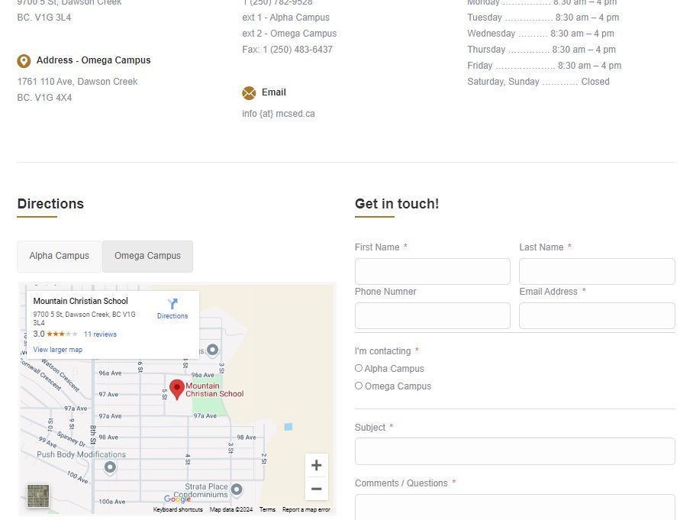Viewport: 693px width, 520px height.
Task: Zoom out on the Google map
Action: pos(316,489)
